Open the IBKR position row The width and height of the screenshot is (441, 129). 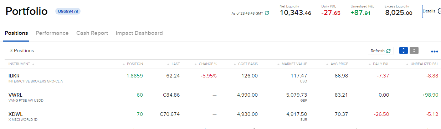point(220,78)
